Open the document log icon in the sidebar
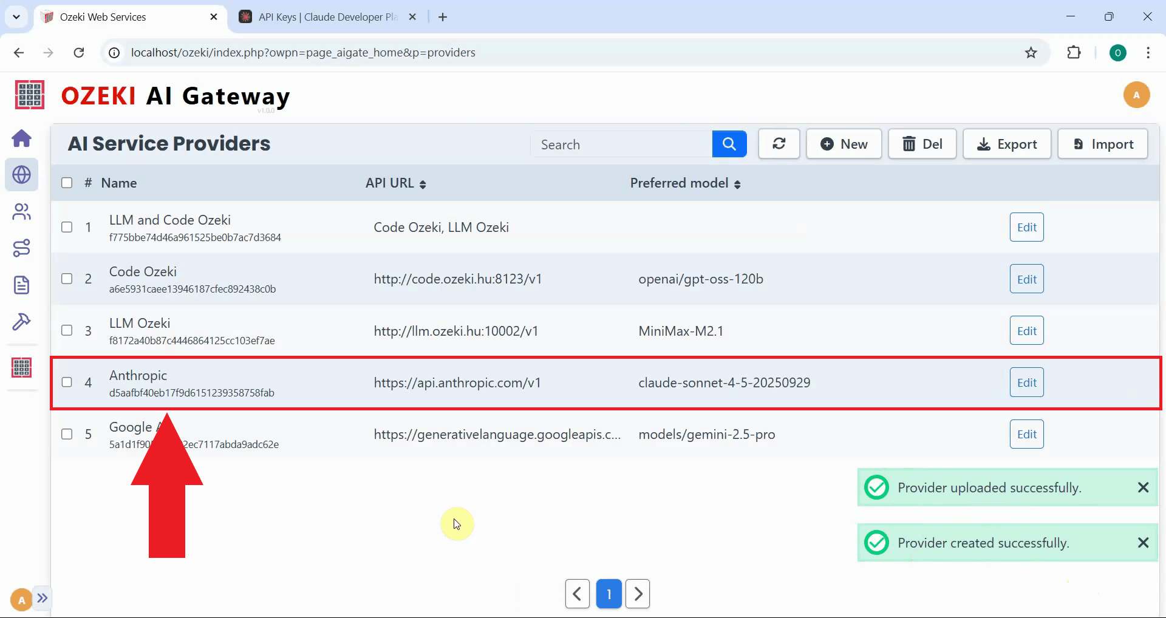 pyautogui.click(x=22, y=285)
